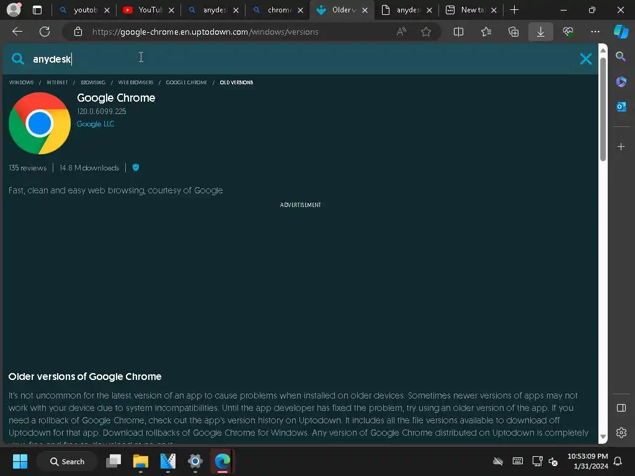The height and width of the screenshot is (476, 635).
Task: Go back with the browser back arrow
Action: click(x=17, y=32)
